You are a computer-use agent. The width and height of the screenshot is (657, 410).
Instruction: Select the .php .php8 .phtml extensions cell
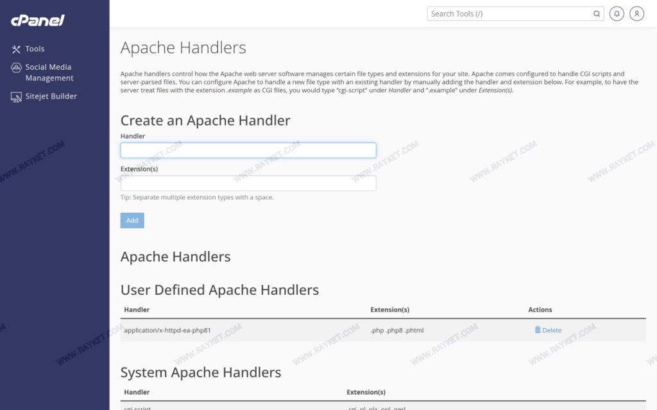(x=397, y=330)
